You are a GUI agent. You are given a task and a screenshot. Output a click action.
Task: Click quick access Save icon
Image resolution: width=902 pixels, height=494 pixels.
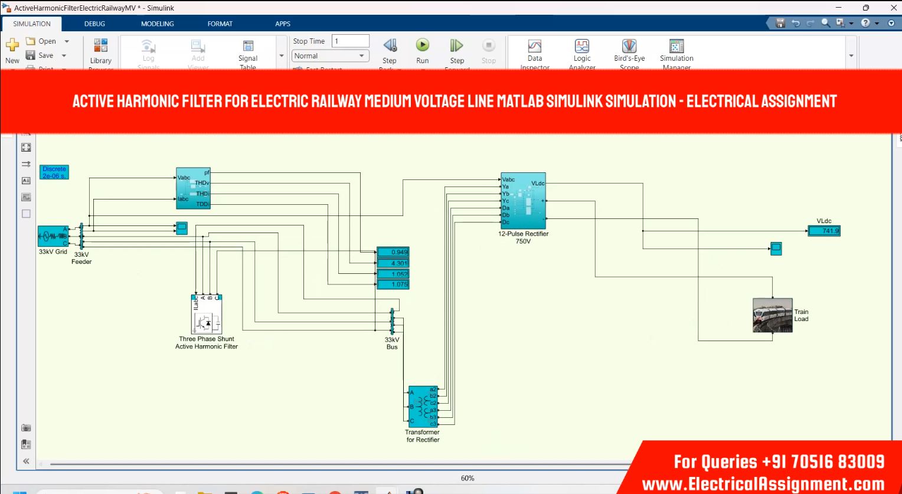pos(780,24)
